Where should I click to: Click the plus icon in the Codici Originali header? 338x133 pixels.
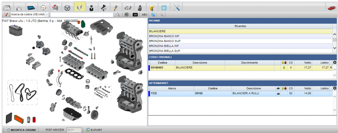coord(335,63)
